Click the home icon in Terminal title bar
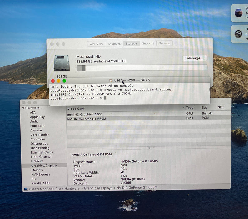 (x=111, y=80)
